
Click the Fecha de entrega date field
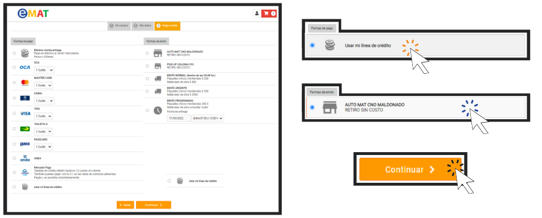[x=179, y=118]
